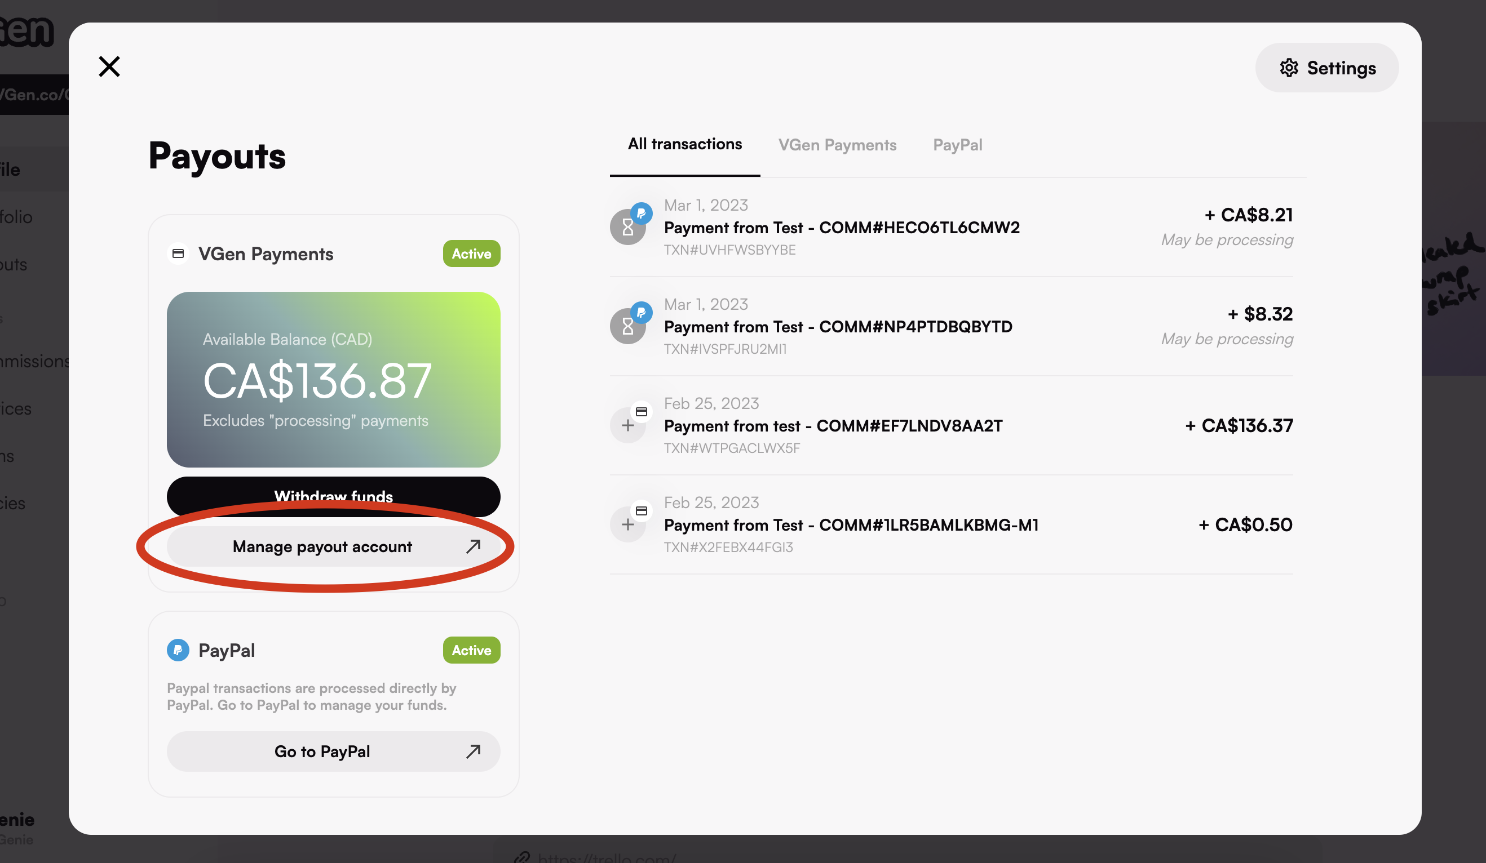1486x863 pixels.
Task: Close the Payouts modal
Action: click(x=109, y=66)
